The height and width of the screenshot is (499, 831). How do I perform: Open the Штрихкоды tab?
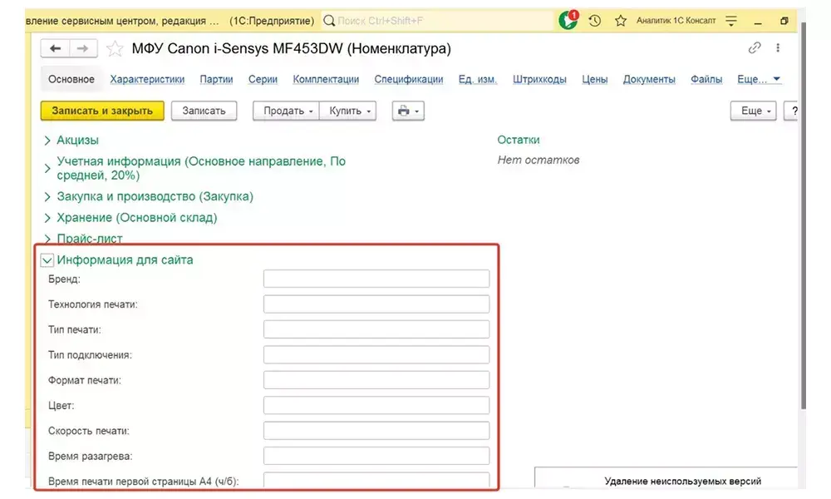coord(539,80)
